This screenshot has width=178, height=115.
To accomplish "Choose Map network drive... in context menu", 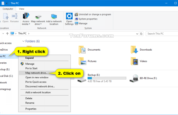I will [x=36, y=73].
